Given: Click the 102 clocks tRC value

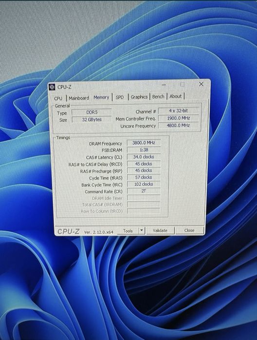Looking at the screenshot, I should pos(144,184).
